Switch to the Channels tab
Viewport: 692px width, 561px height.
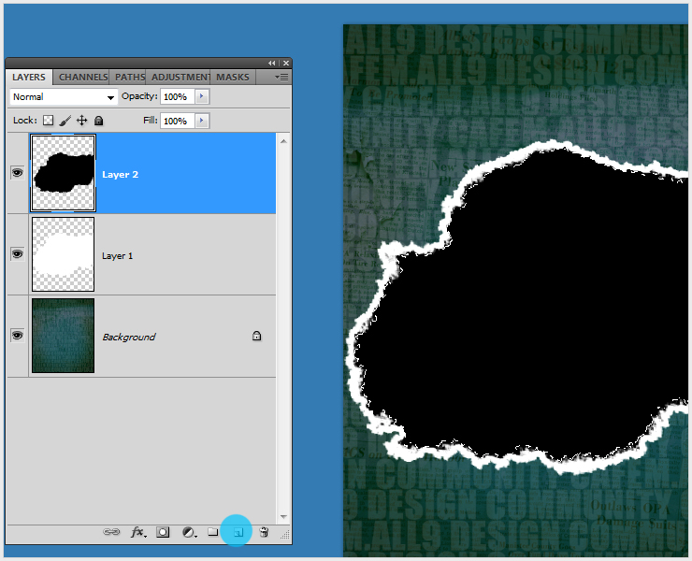tap(82, 77)
